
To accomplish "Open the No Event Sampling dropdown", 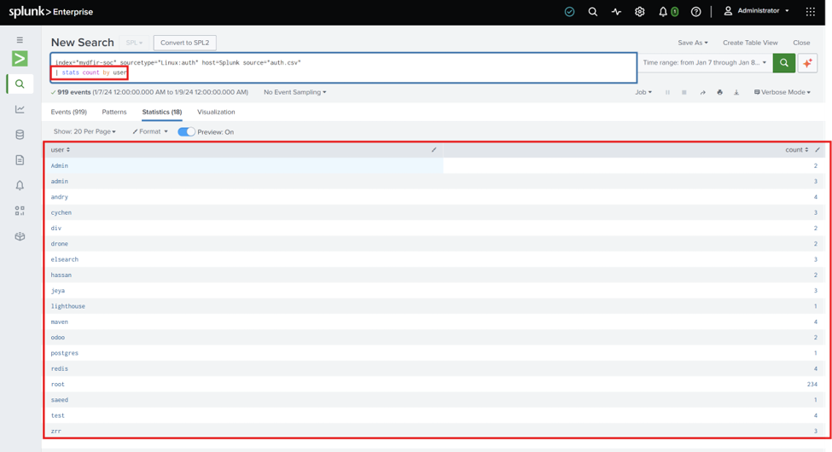I will 295,92.
